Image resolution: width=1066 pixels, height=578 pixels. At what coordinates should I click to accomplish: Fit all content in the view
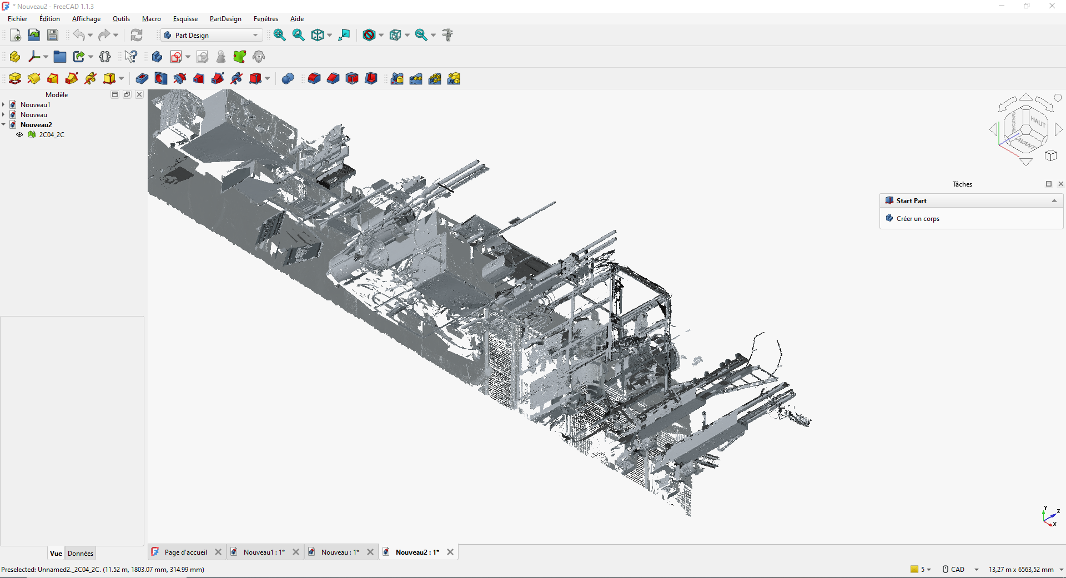pos(279,35)
